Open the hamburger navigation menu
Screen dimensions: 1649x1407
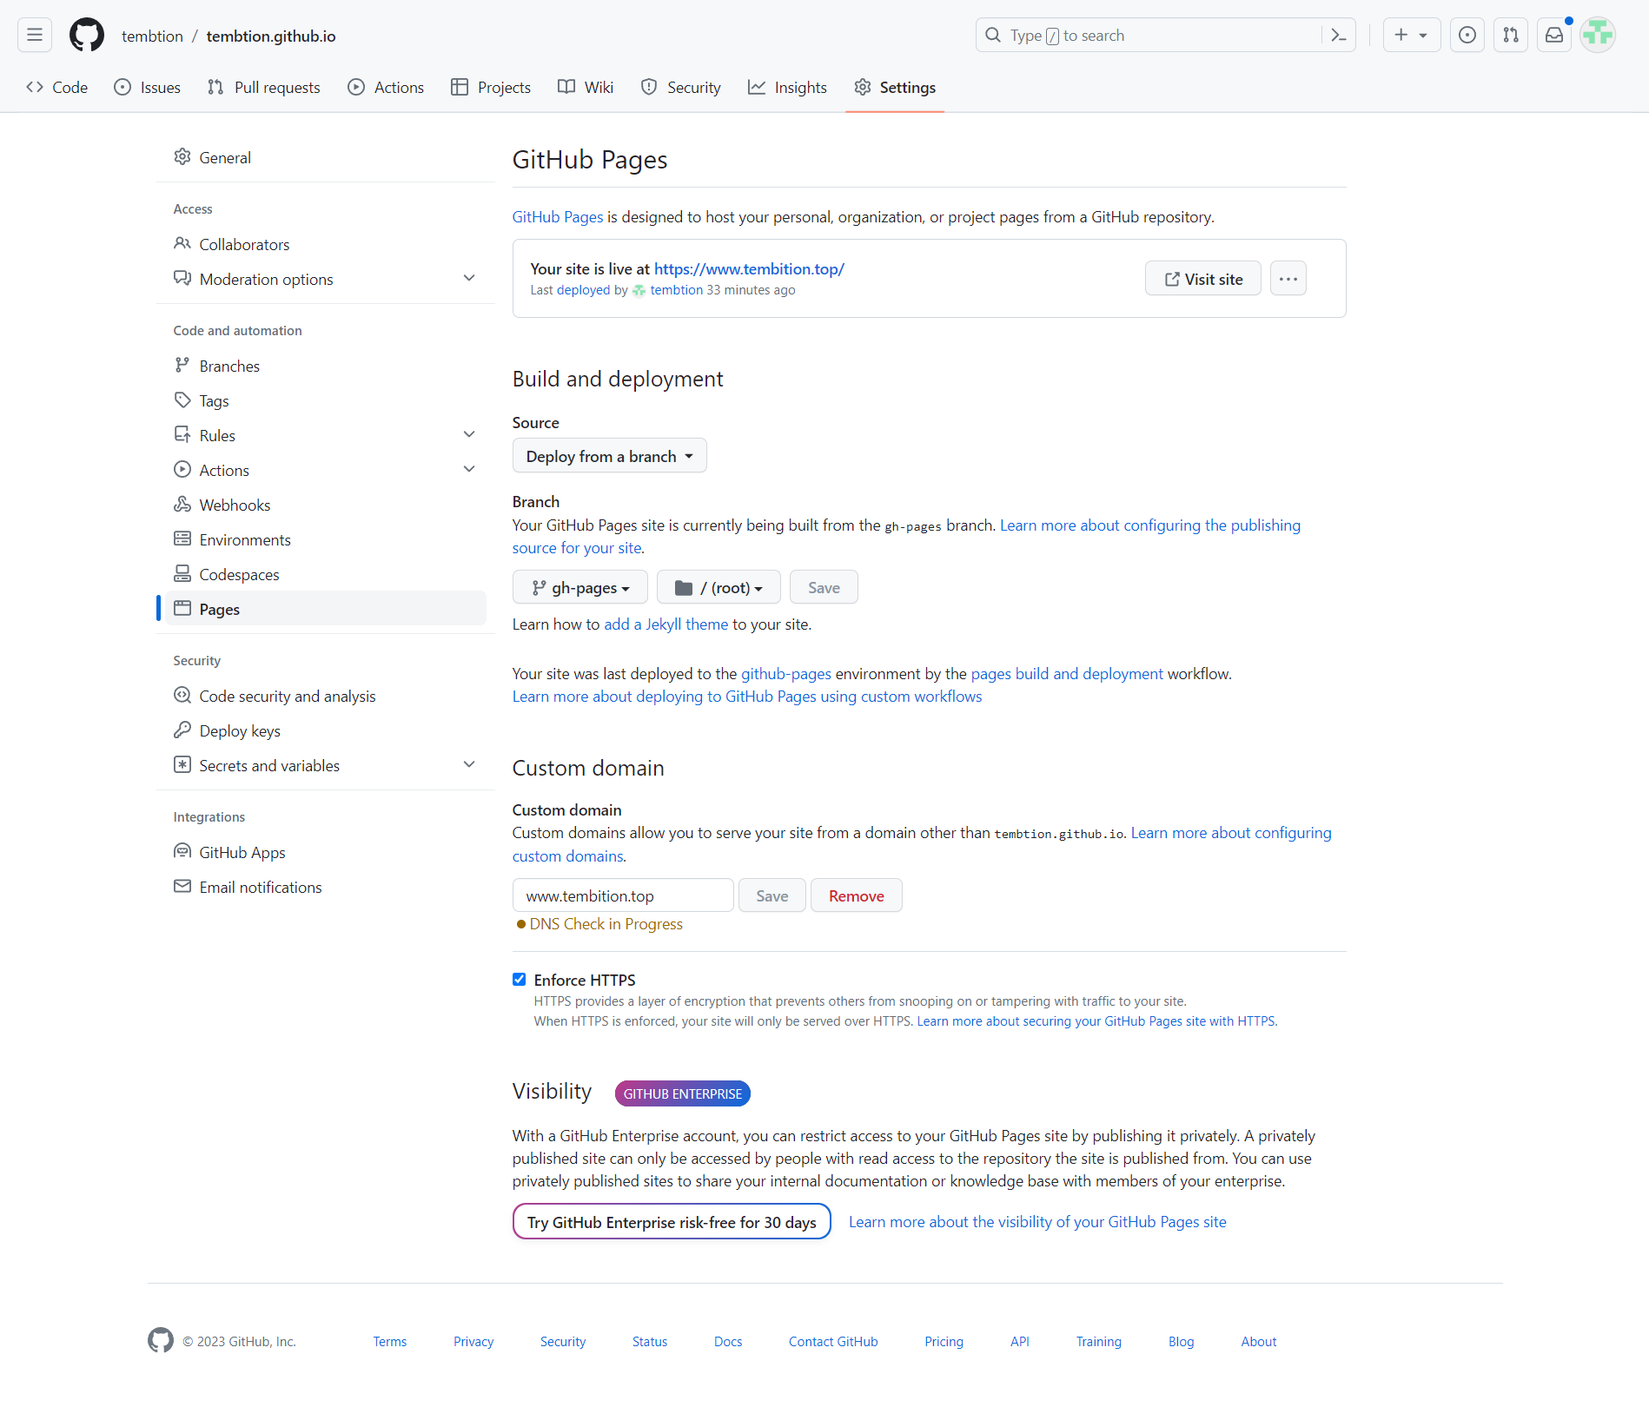click(x=35, y=36)
